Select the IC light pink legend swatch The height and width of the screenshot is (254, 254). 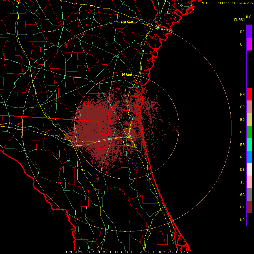tap(249, 182)
